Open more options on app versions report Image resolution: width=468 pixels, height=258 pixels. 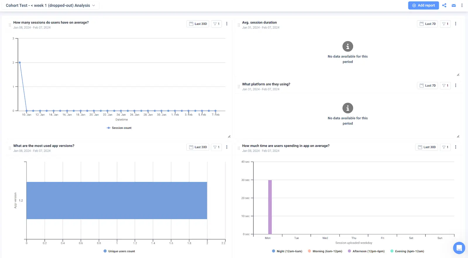[227, 147]
